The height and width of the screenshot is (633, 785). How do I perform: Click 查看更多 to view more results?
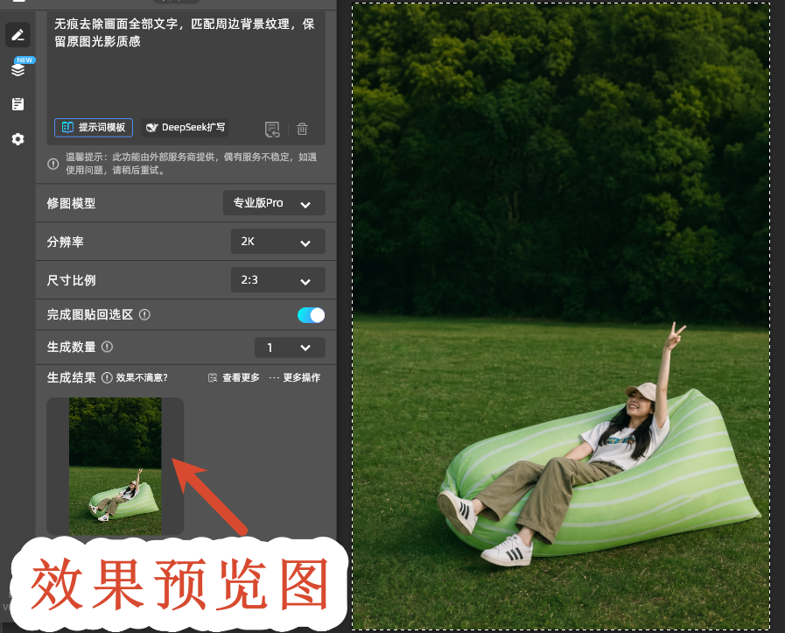click(x=234, y=377)
